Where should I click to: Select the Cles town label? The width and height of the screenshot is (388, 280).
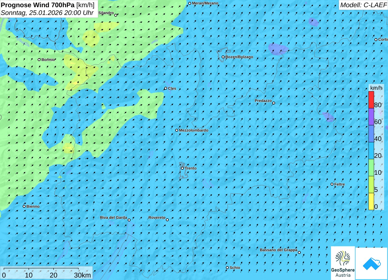coord(172,88)
